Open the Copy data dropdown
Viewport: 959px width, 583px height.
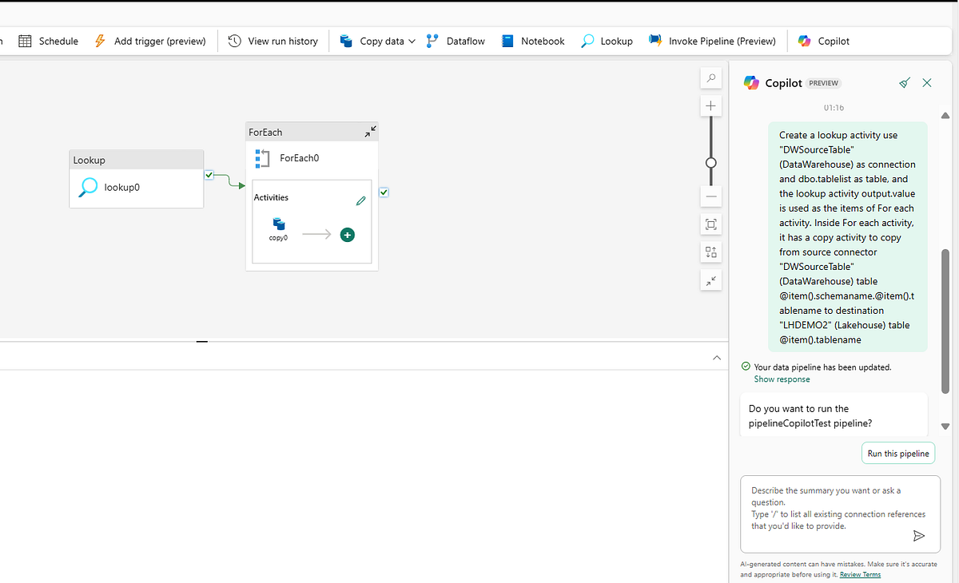[412, 42]
